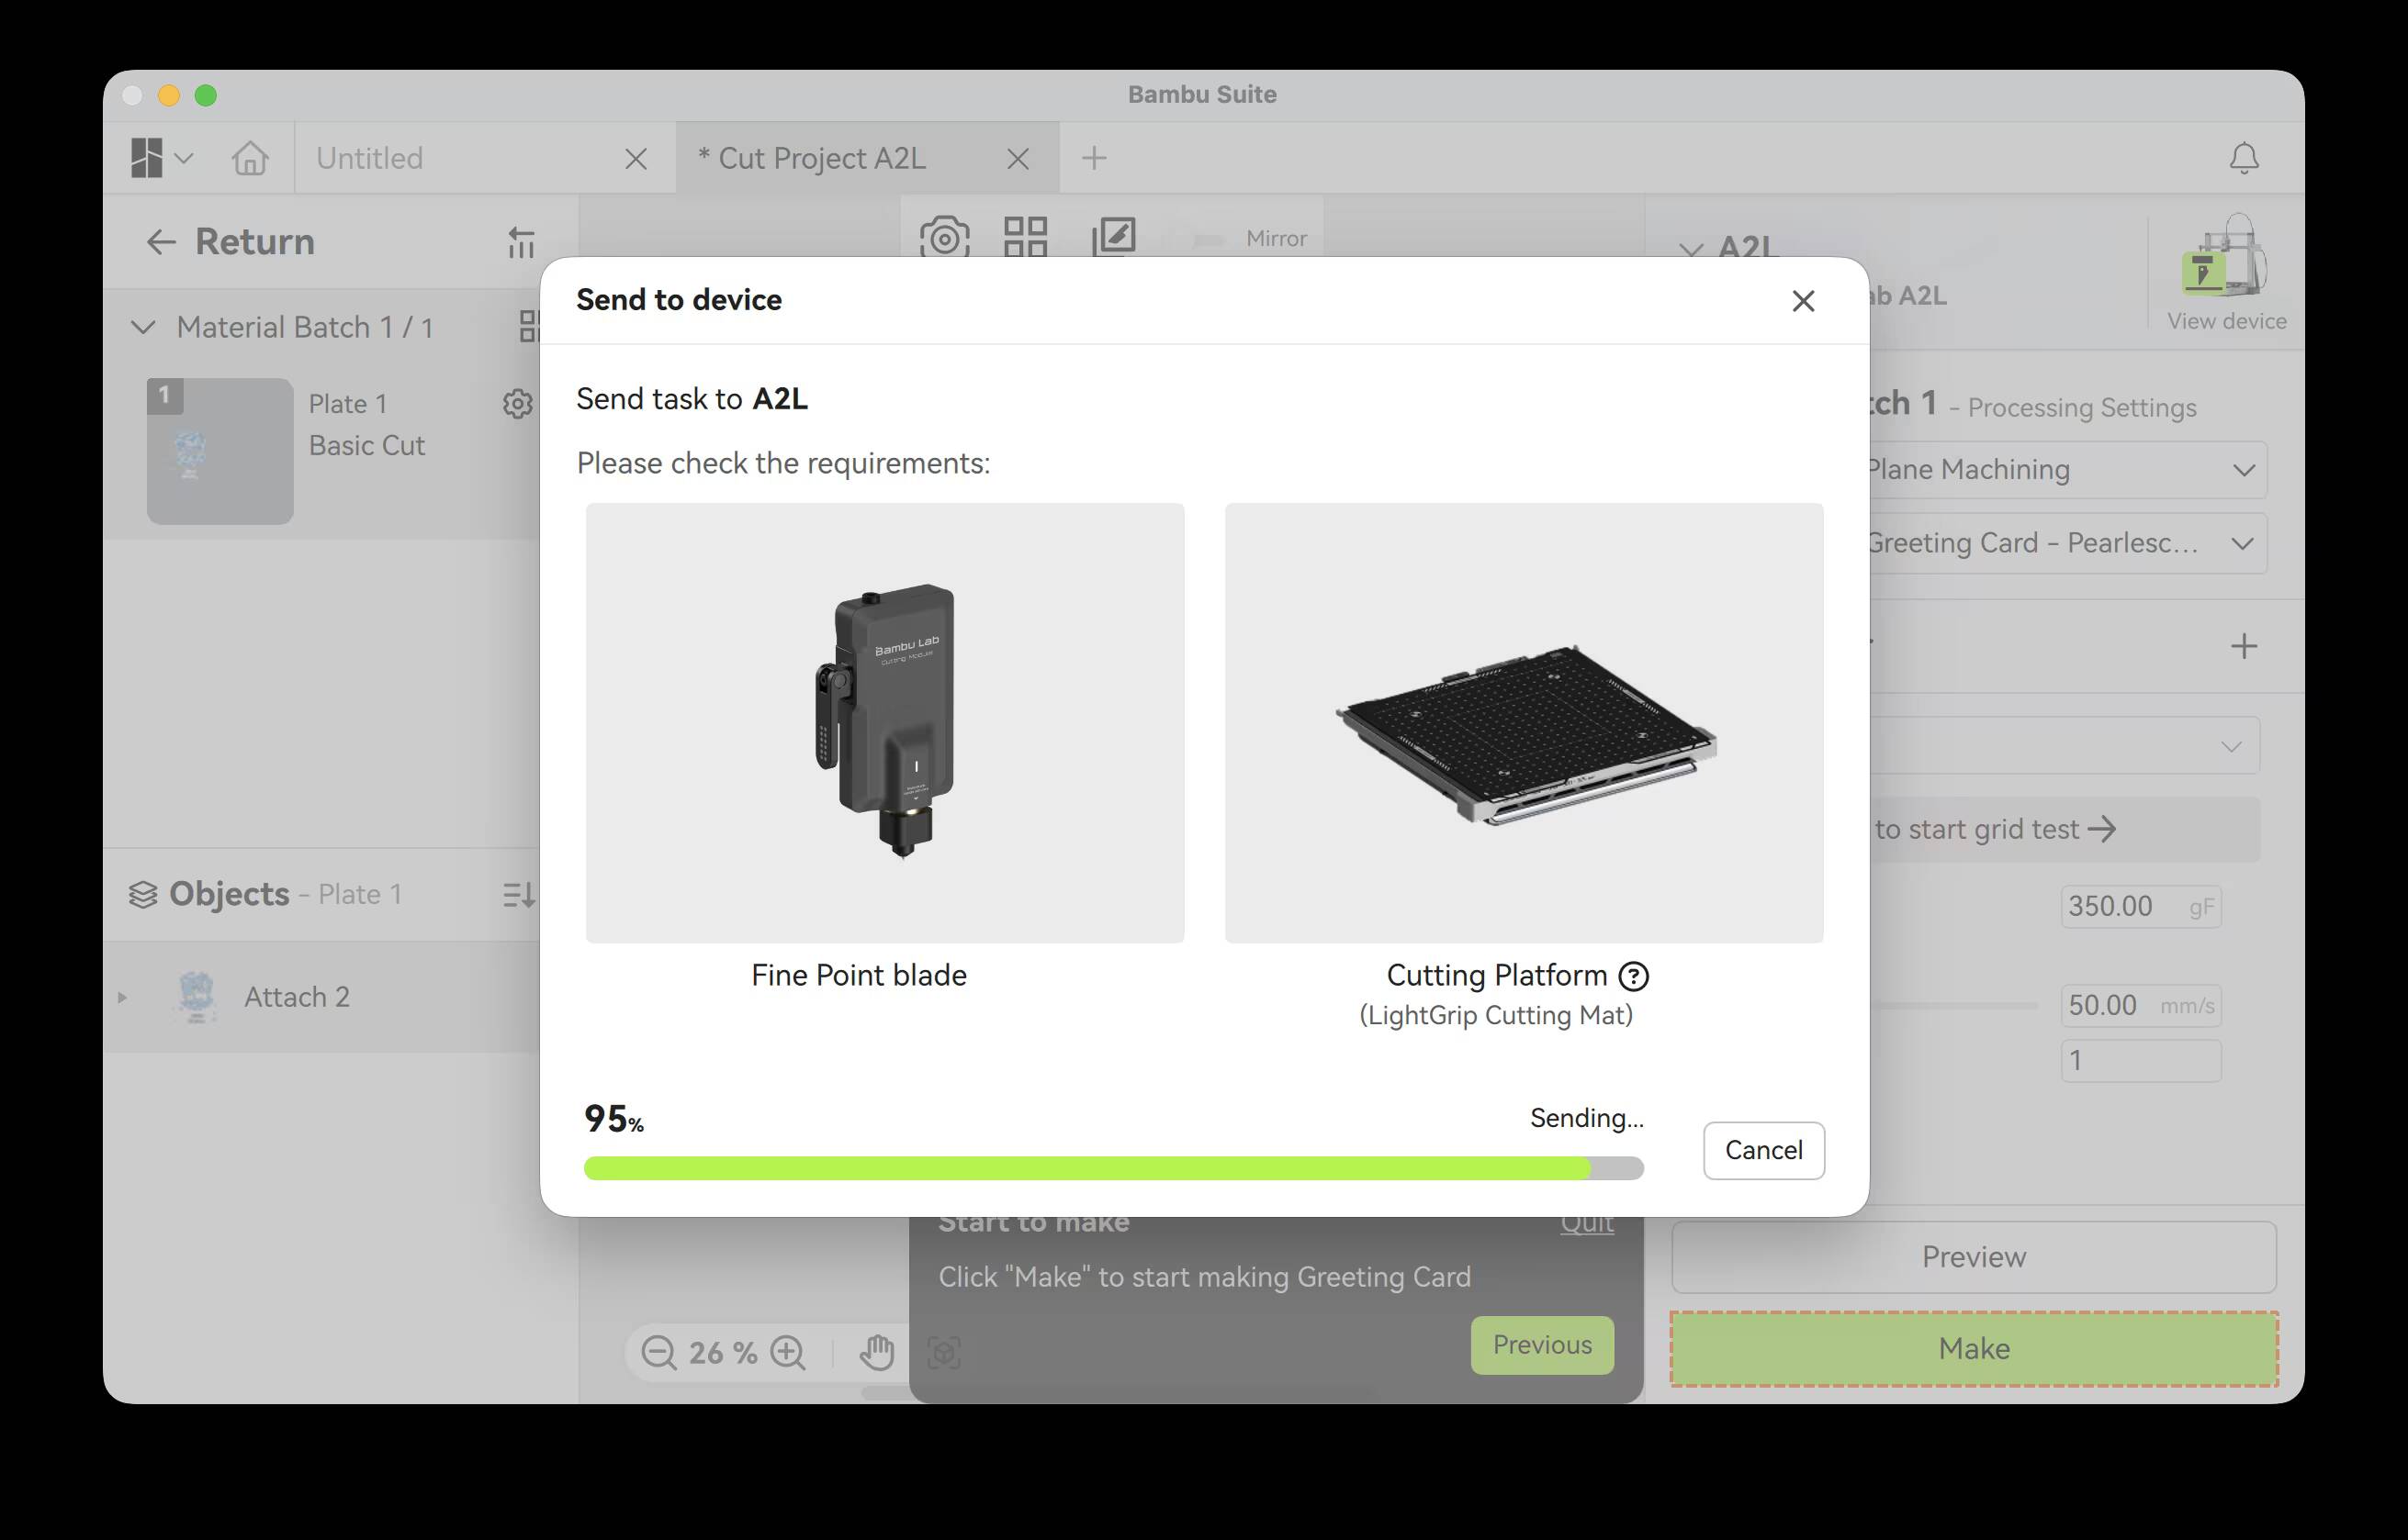Click the Cutting Platform mat image

click(x=1524, y=722)
